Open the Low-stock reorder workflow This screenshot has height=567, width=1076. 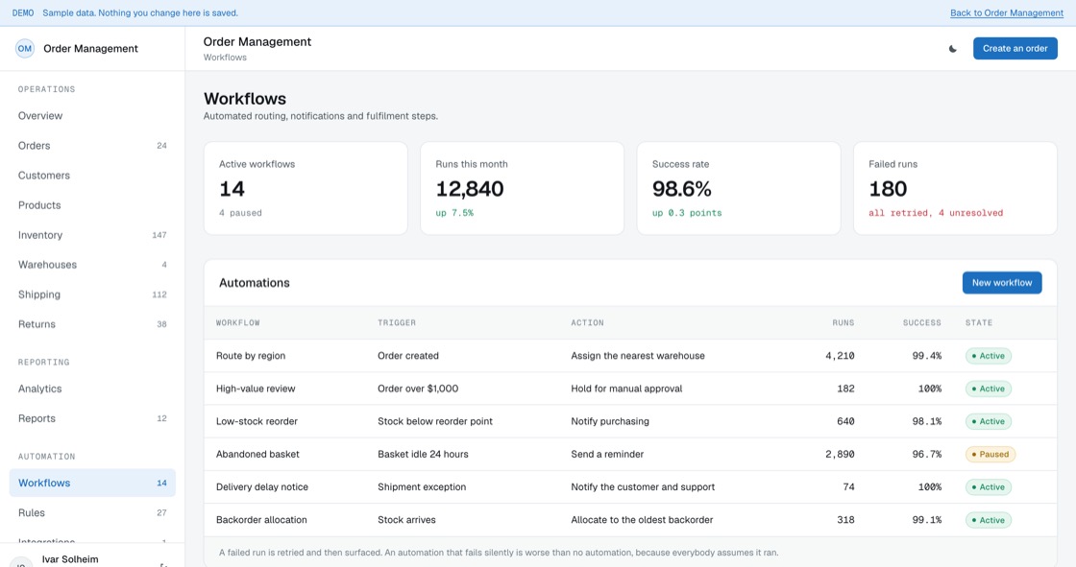point(257,421)
